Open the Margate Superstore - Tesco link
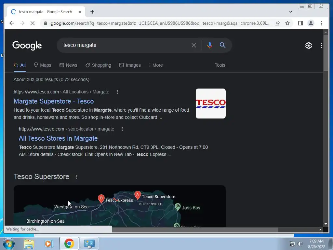The image size is (333, 250). pyautogui.click(x=54, y=101)
